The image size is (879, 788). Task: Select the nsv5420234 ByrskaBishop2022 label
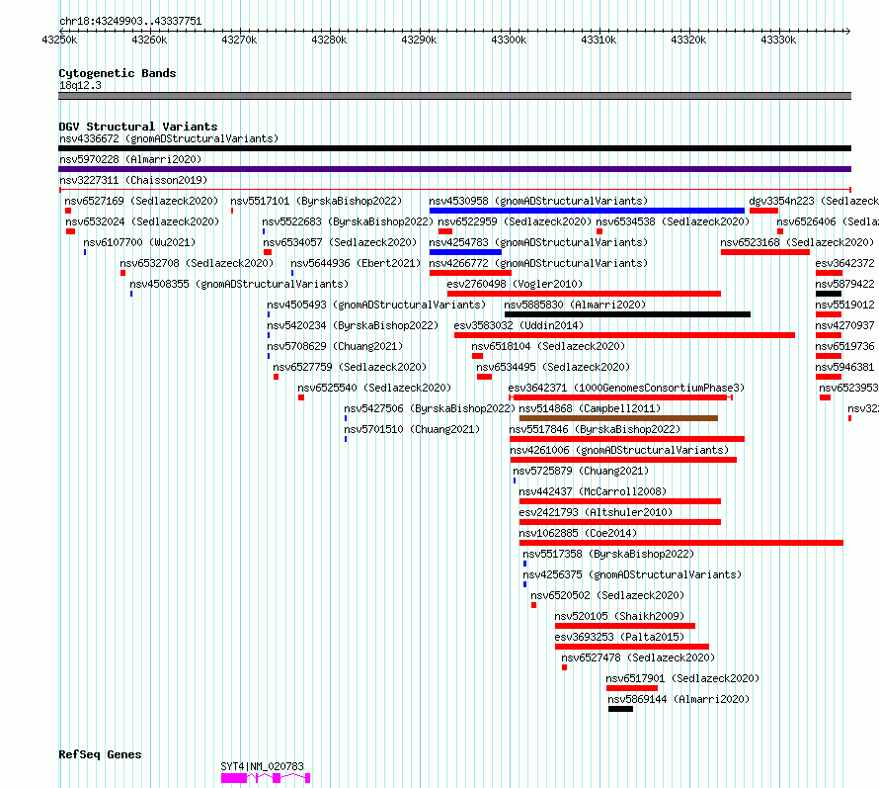pos(353,325)
